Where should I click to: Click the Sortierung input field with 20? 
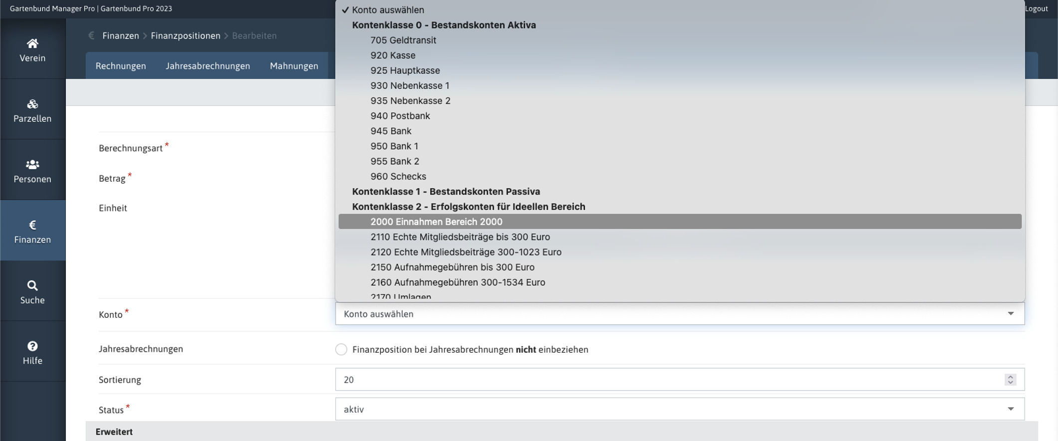point(680,380)
